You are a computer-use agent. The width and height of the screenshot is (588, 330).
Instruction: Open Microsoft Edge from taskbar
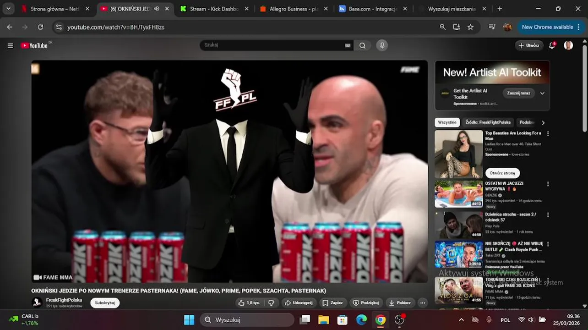pyautogui.click(x=361, y=319)
